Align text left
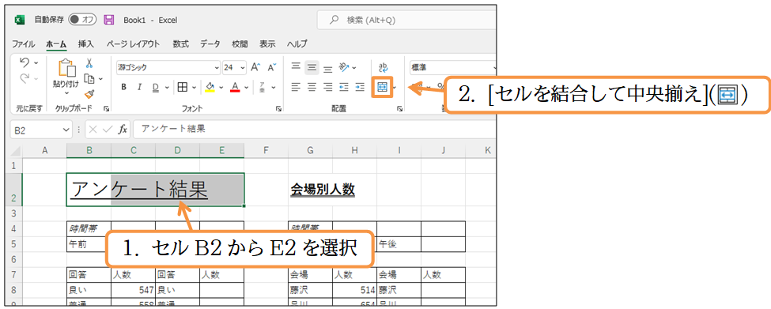Viewport: 771px width, 309px height. click(x=296, y=88)
